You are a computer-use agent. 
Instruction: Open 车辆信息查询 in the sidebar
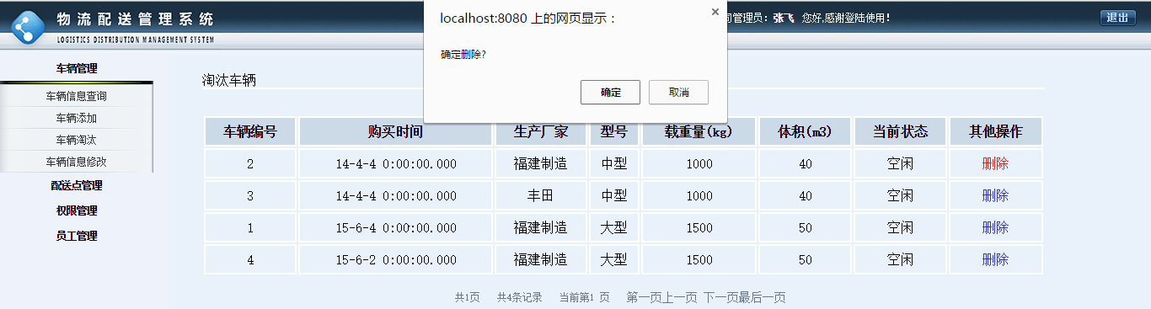tap(77, 96)
